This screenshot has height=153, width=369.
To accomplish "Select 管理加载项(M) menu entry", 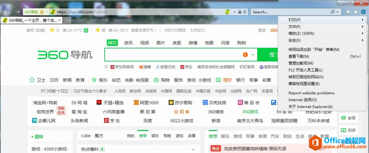I will click(x=322, y=63).
